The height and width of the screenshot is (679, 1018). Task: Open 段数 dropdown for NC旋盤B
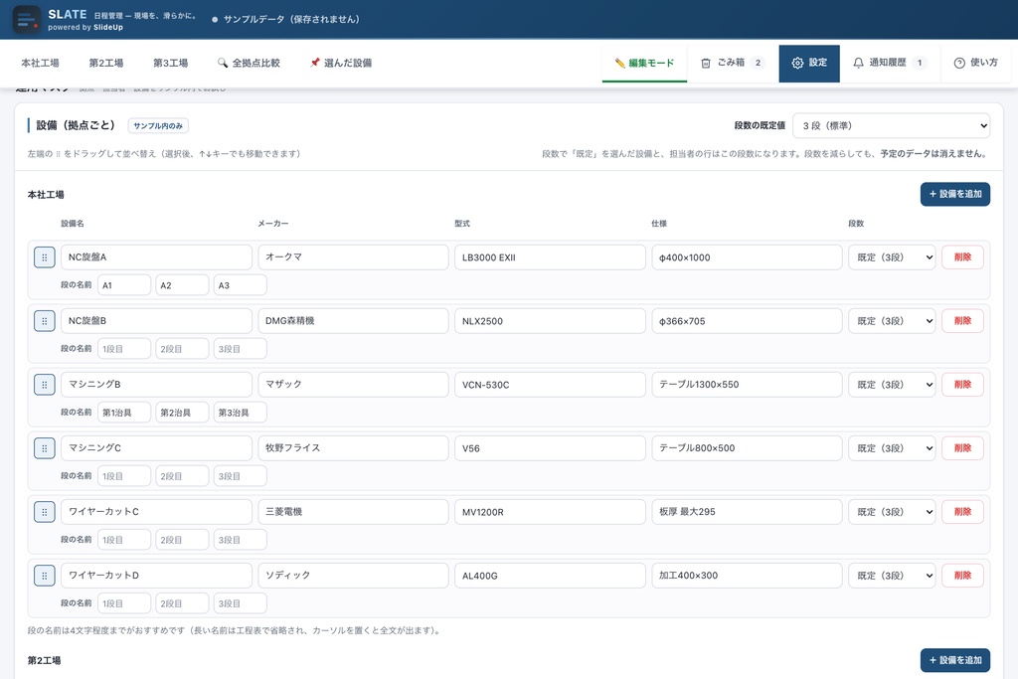(892, 321)
